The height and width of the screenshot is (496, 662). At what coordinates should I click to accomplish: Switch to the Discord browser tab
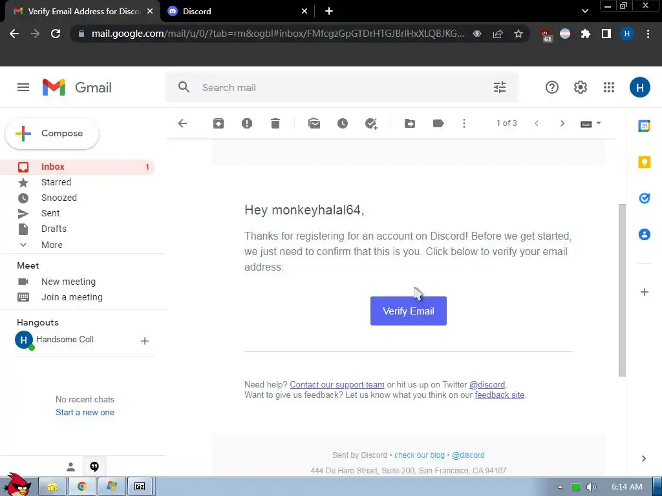pyautogui.click(x=237, y=12)
